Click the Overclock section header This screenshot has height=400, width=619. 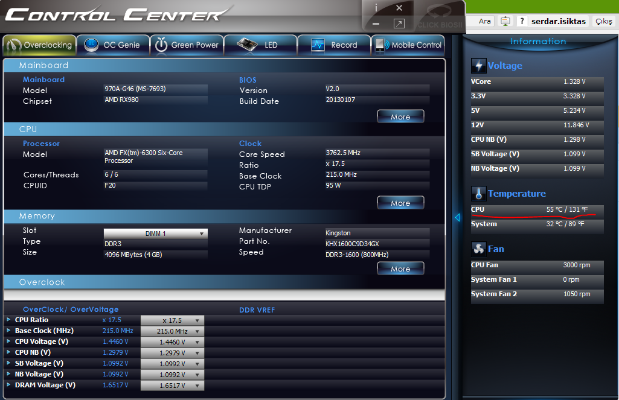pyautogui.click(x=224, y=282)
